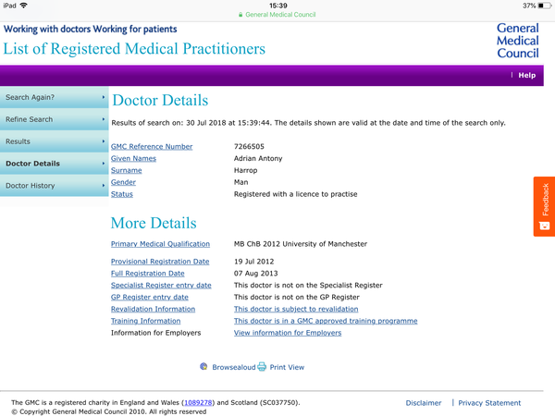
Task: Click 'MB ChB 2012 University of Manchester'
Action: pos(301,244)
